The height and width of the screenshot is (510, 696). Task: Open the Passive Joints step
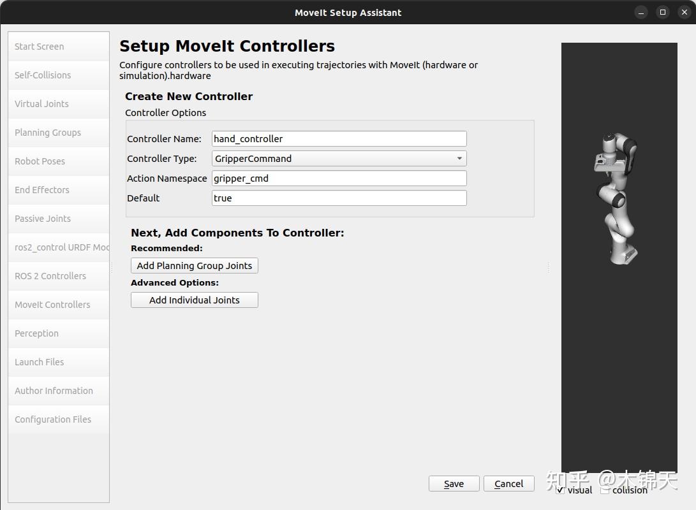pos(58,218)
